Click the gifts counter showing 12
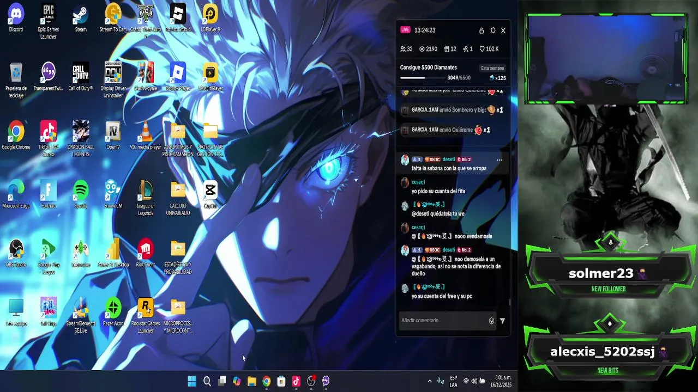698x392 pixels. click(450, 49)
